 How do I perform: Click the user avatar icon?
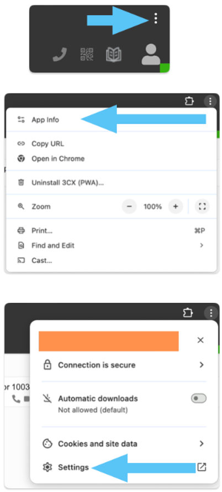point(151,54)
